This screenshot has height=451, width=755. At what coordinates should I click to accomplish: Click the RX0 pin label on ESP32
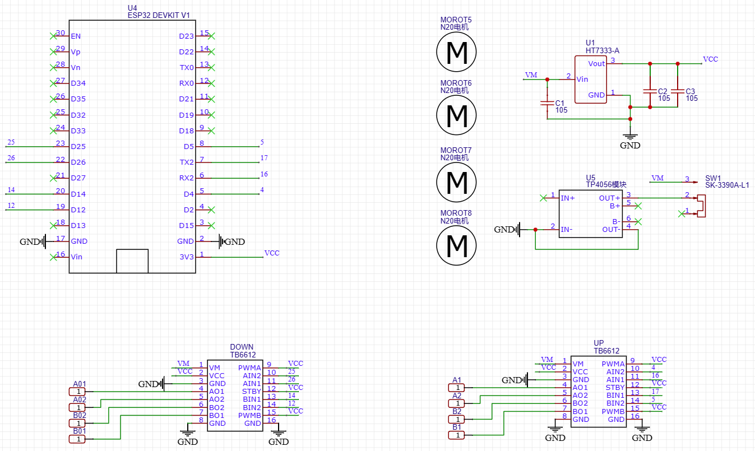(x=187, y=83)
